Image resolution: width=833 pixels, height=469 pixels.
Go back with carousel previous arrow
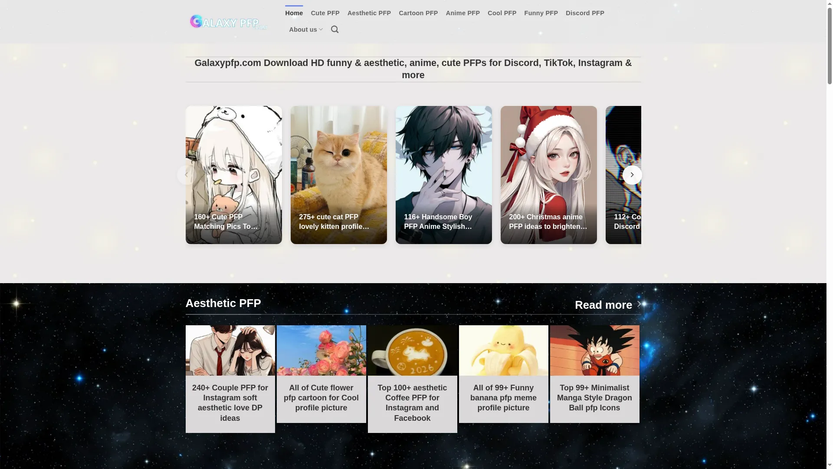pyautogui.click(x=187, y=175)
